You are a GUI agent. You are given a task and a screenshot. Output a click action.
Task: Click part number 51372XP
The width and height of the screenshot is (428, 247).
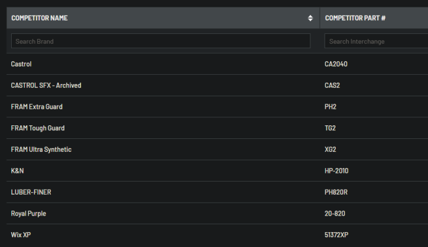(336, 235)
